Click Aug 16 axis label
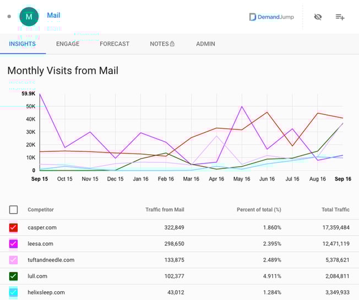359x300 pixels. coord(317,179)
